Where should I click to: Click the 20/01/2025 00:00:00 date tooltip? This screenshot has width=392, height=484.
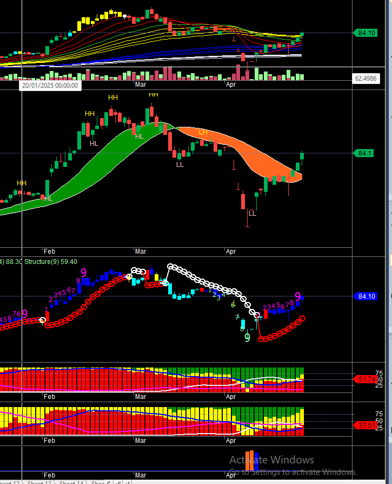tap(50, 86)
